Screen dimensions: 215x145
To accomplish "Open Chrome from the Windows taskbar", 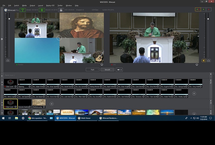I will pyautogui.click(x=29, y=118).
